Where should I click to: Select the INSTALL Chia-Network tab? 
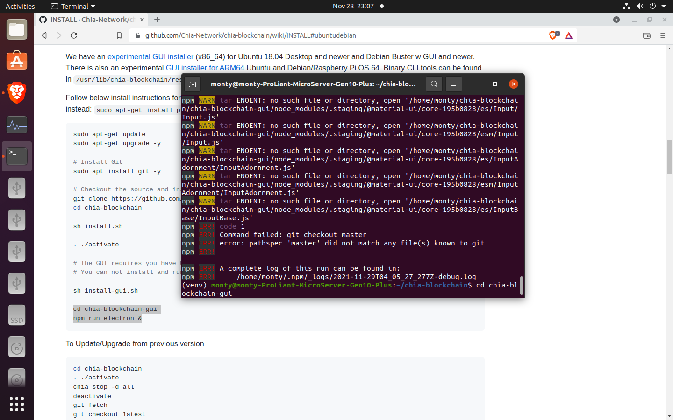click(92, 20)
